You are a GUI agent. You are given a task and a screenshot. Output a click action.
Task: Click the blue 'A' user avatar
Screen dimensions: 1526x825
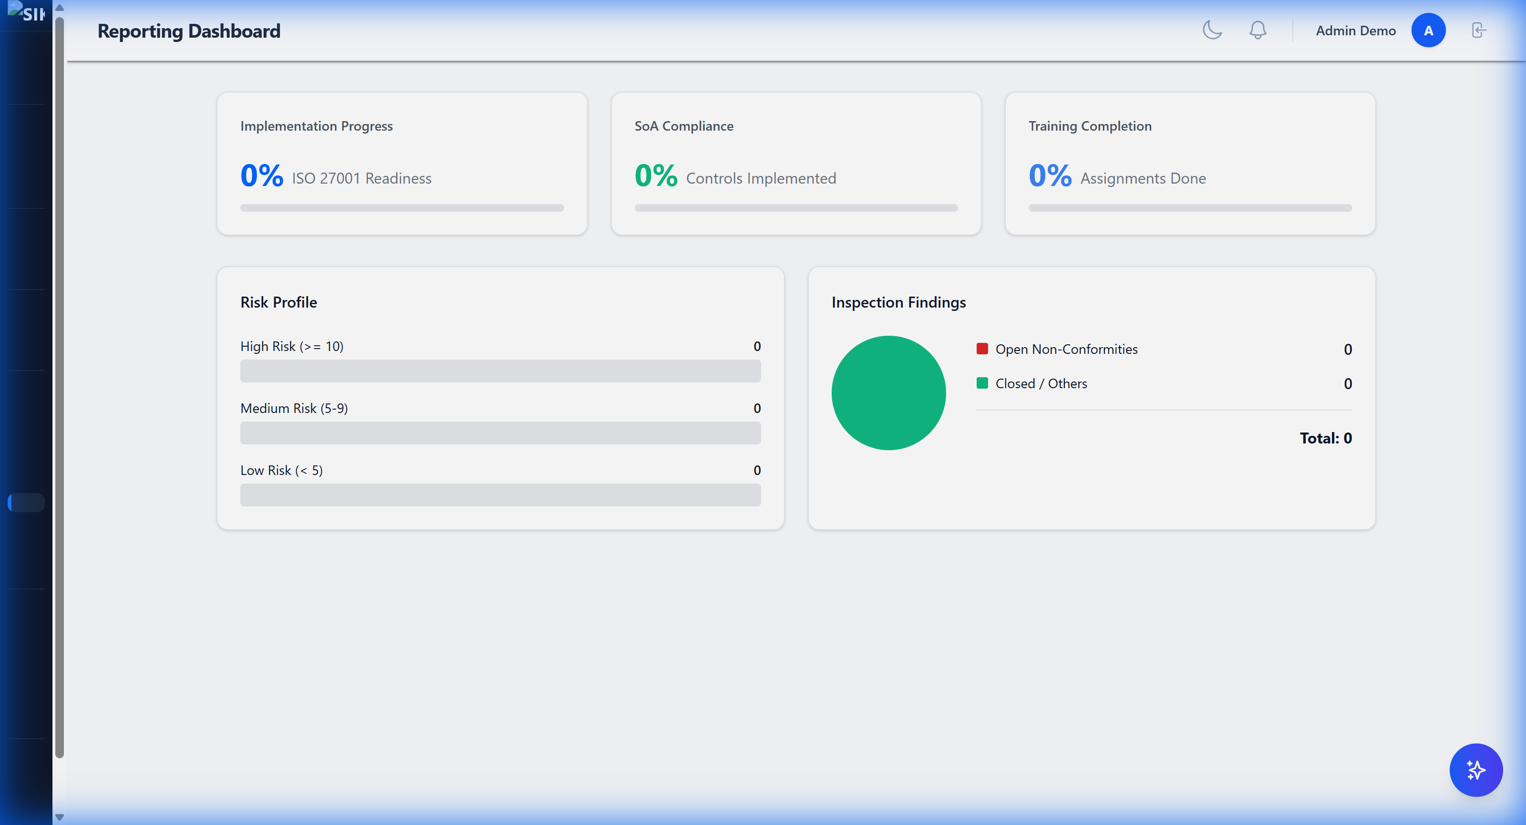tap(1428, 30)
